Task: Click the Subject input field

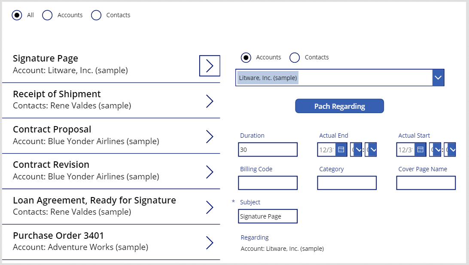Action: point(268,216)
